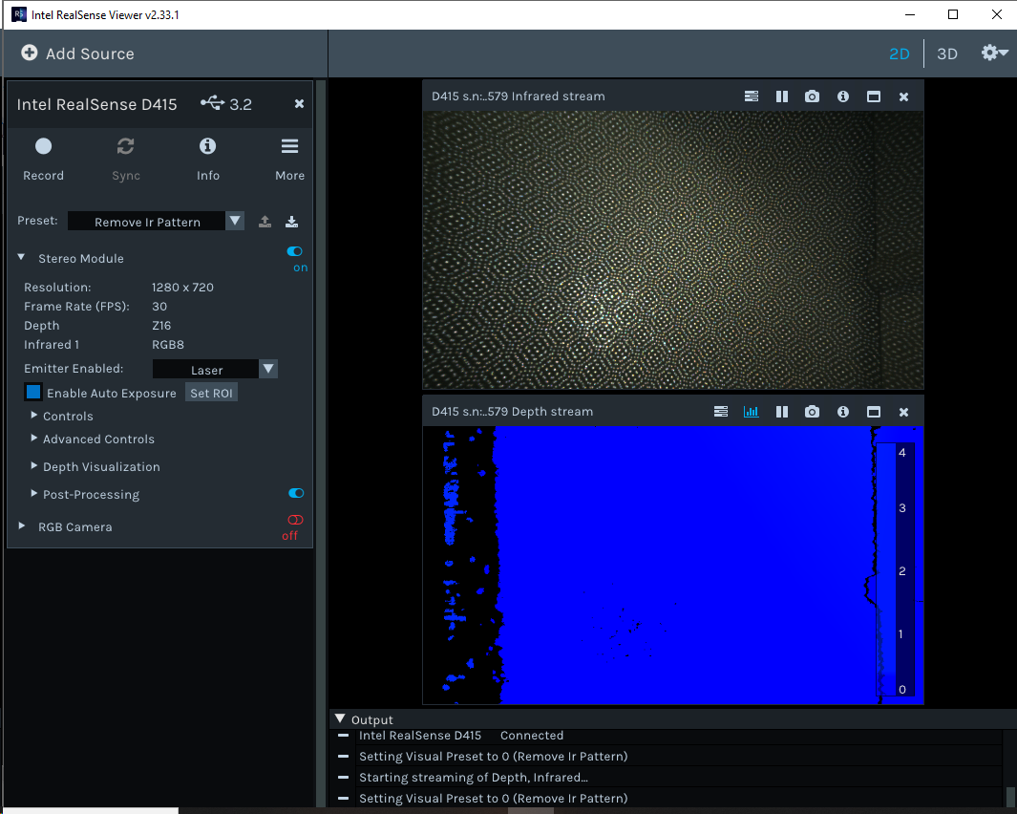Click the Infrared 1 format RGB8
The height and width of the screenshot is (814, 1017).
click(x=168, y=345)
